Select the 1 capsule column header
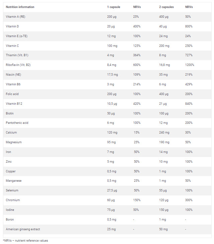 [114, 7]
